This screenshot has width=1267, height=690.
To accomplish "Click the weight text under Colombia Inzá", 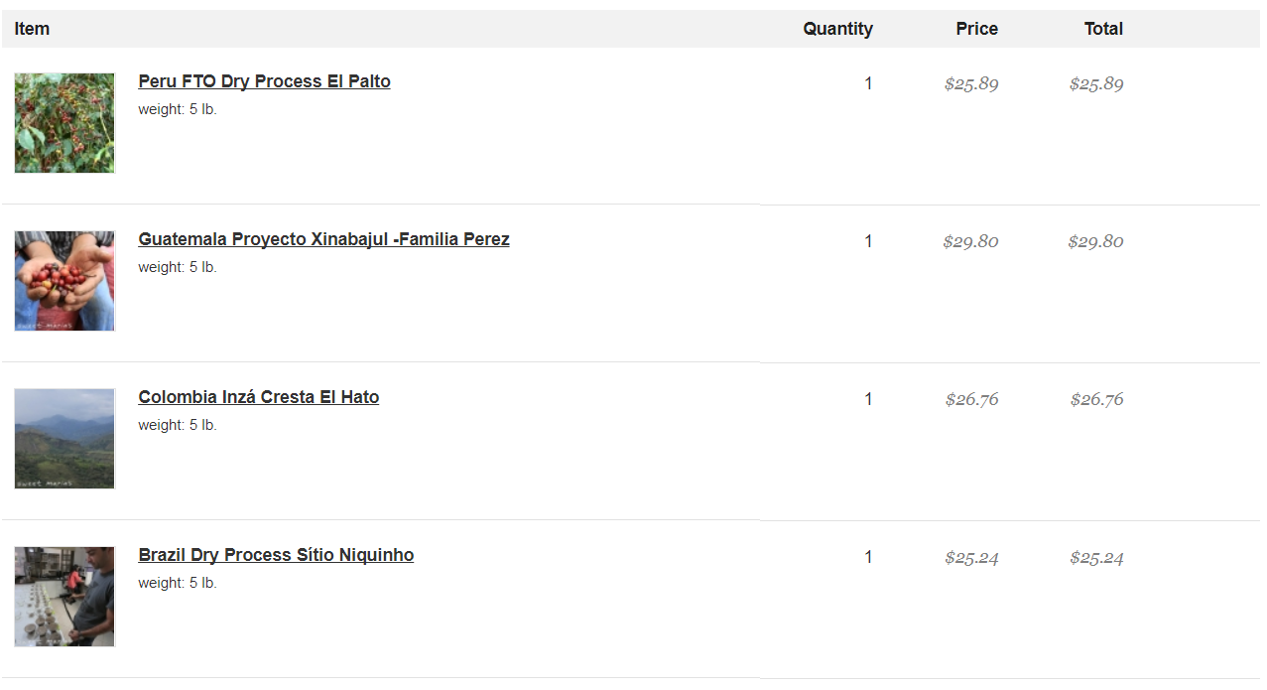I will (178, 425).
